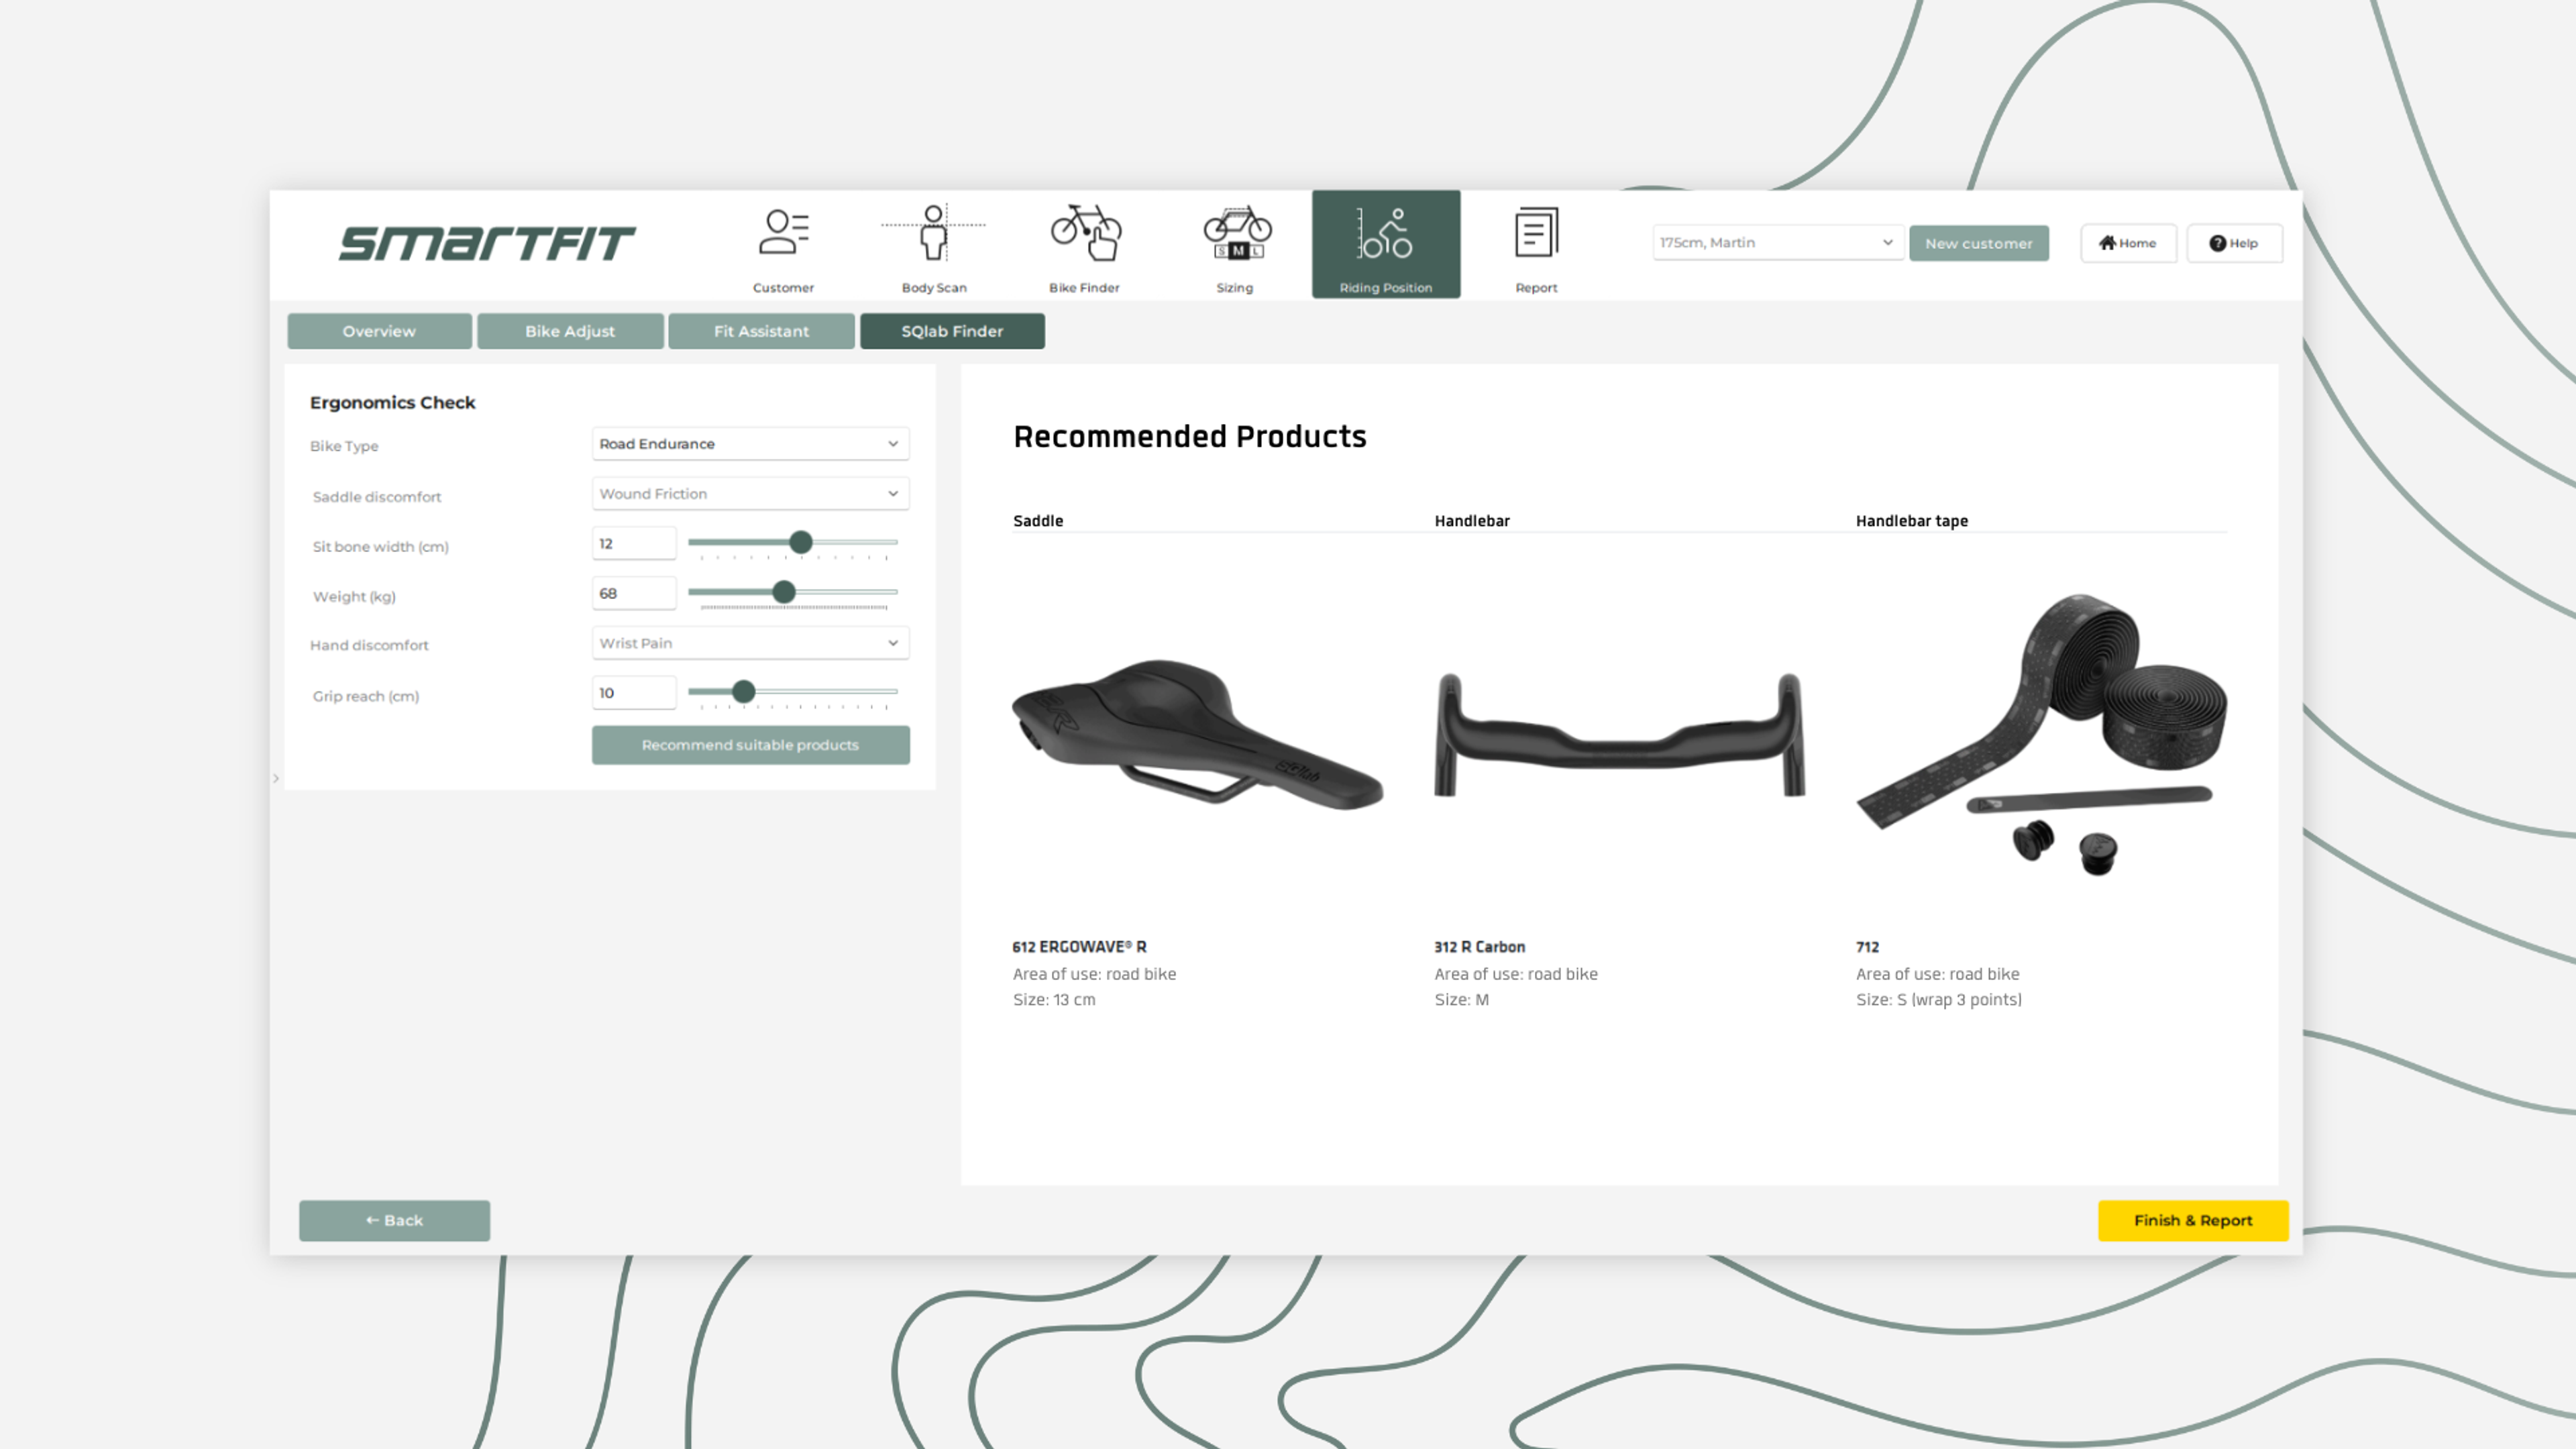Screen dimensions: 2576x1449
Task: Switch to the Overview tab
Action: pos(379,331)
